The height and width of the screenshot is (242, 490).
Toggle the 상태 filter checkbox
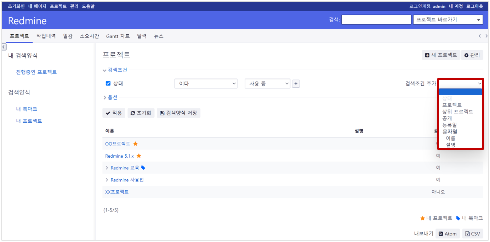pyautogui.click(x=108, y=84)
